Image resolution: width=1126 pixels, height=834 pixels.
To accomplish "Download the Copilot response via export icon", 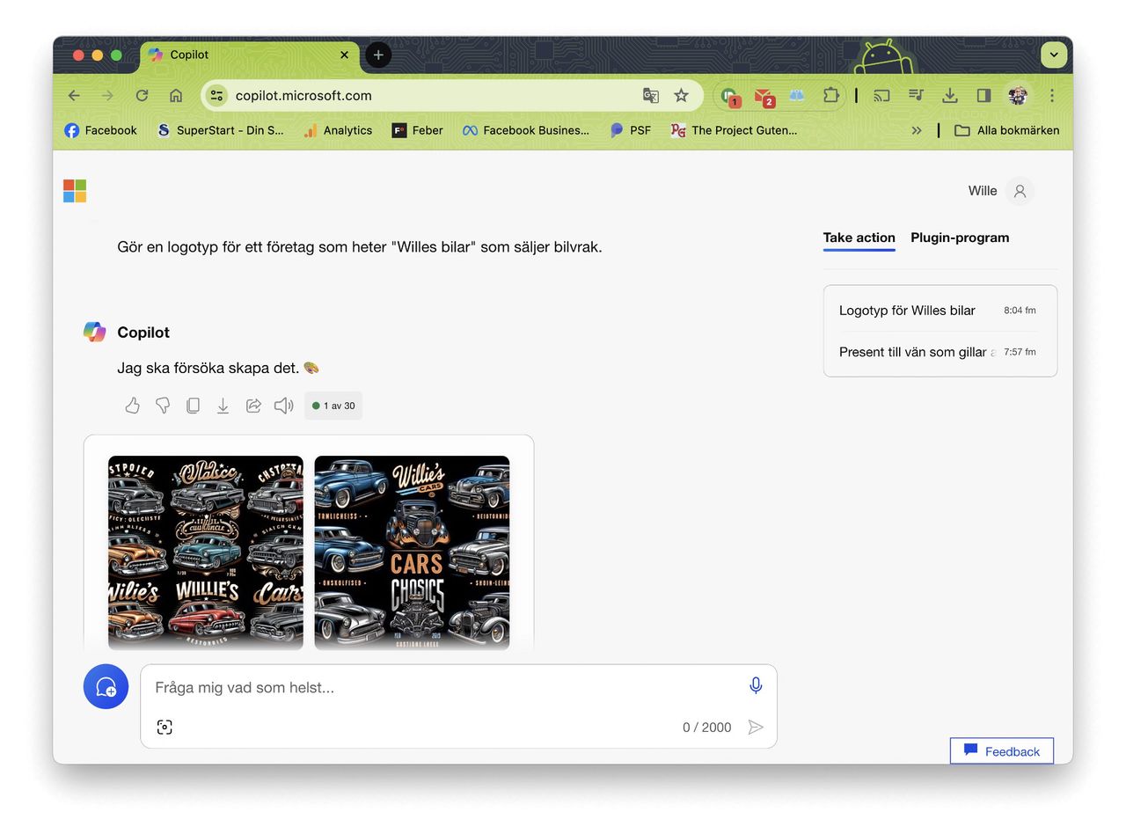I will pyautogui.click(x=223, y=406).
